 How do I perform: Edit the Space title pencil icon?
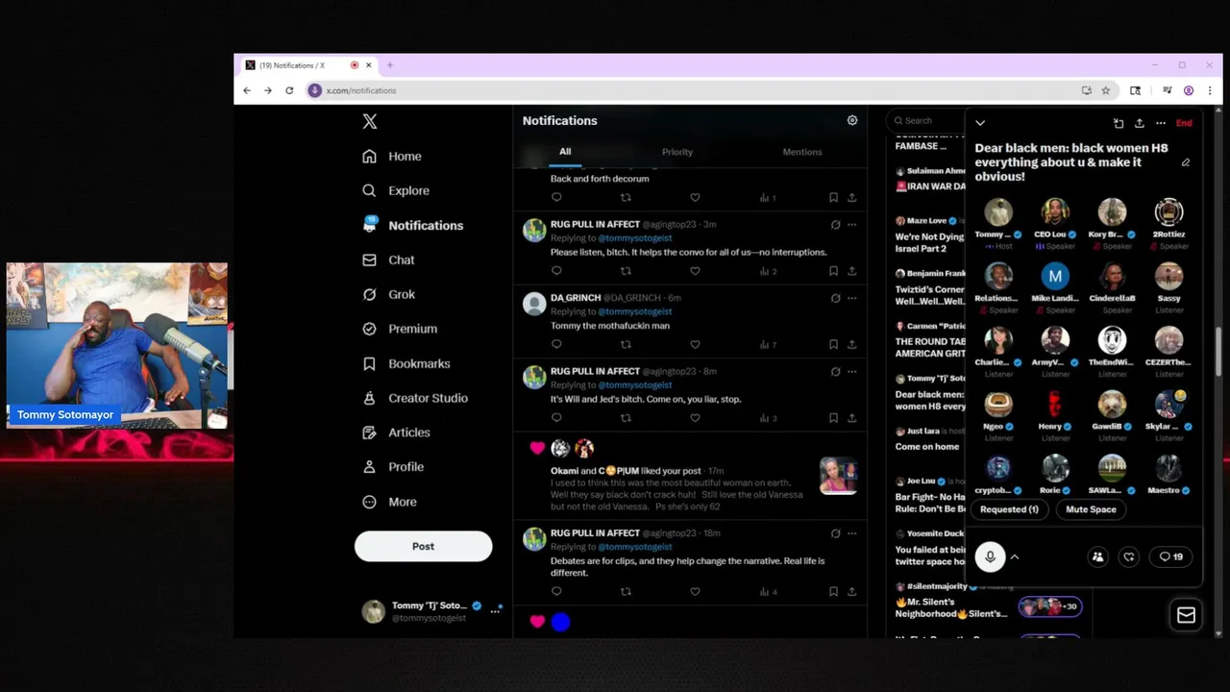(x=1186, y=162)
